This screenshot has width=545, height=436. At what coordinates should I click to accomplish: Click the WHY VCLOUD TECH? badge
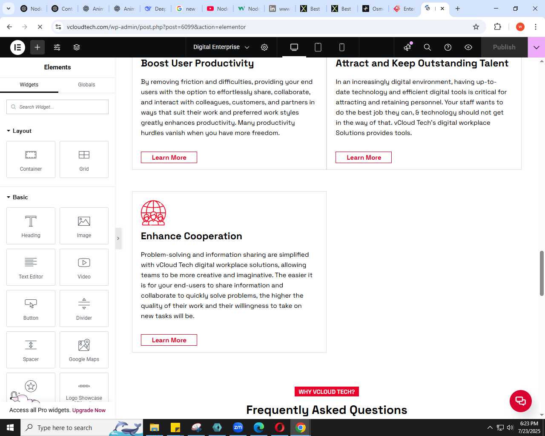tap(327, 392)
